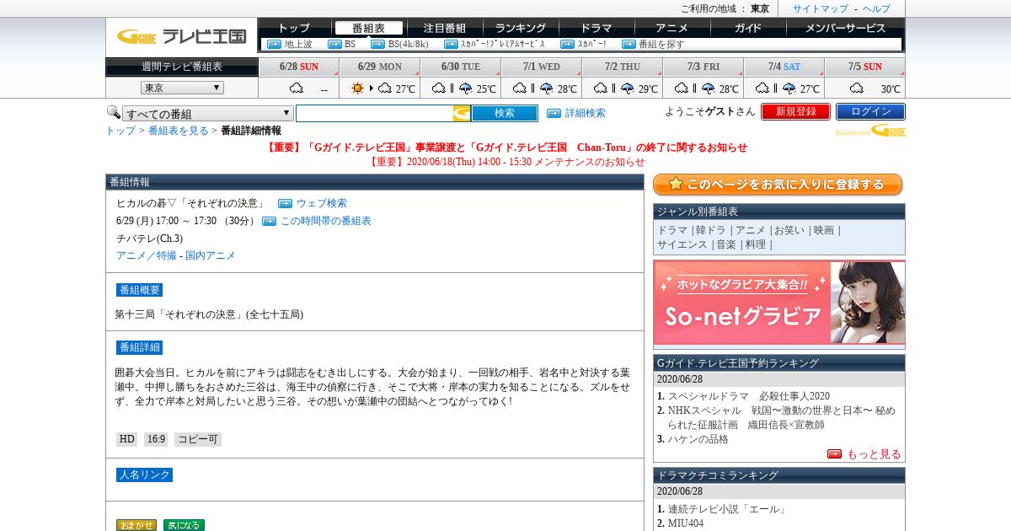Click the 16:9 aspect label
Viewport: 1011px width, 531px height.
[x=156, y=439]
